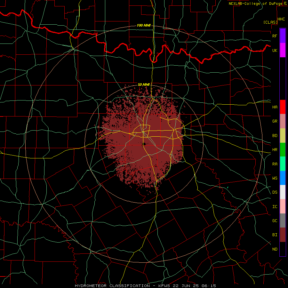Click the BI legend label
288x288 pixels.
pos(275,235)
